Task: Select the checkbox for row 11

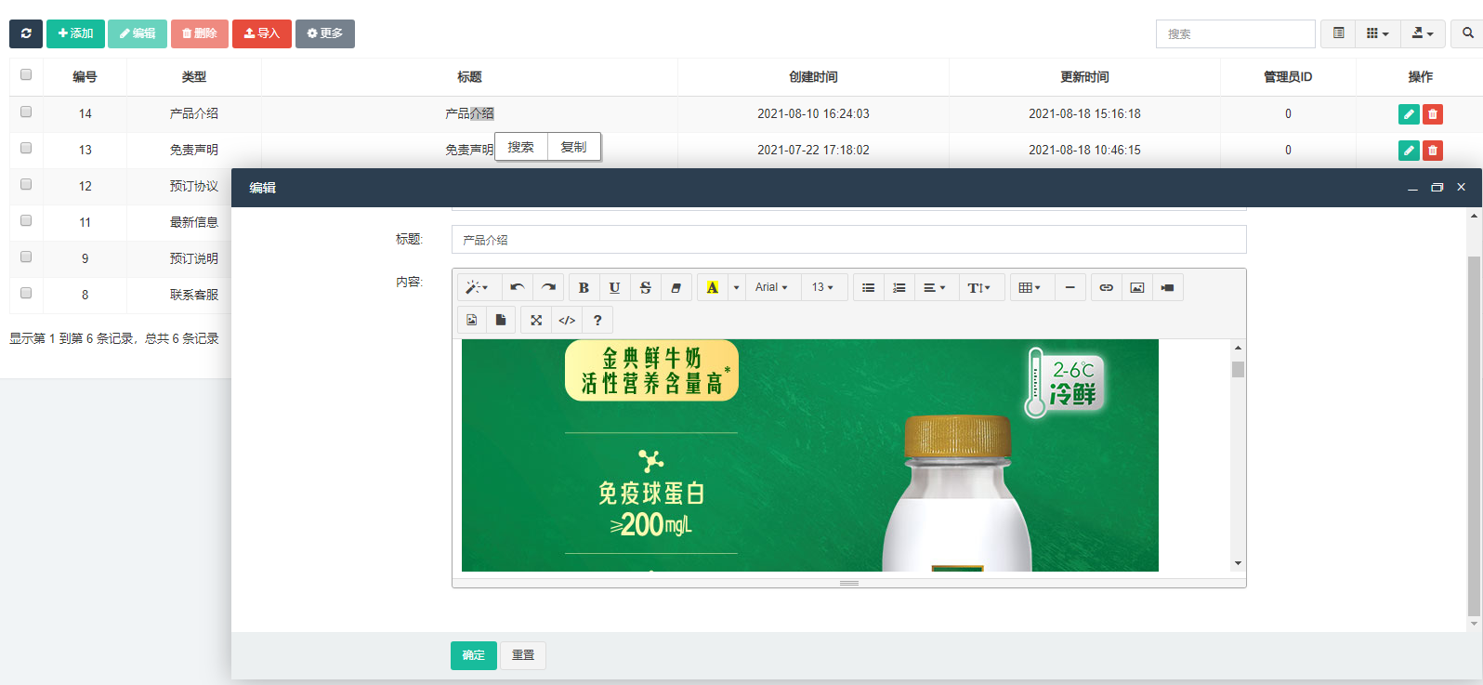Action: tap(26, 221)
